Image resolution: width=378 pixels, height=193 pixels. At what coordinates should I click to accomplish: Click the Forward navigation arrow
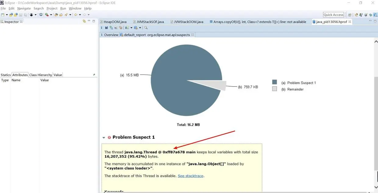pyautogui.click(x=84, y=15)
